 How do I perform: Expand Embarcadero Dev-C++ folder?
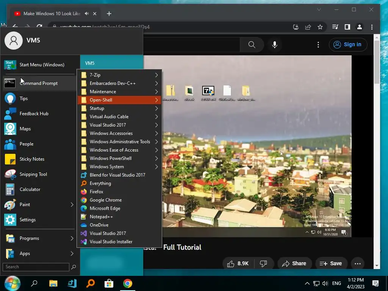tap(119, 83)
